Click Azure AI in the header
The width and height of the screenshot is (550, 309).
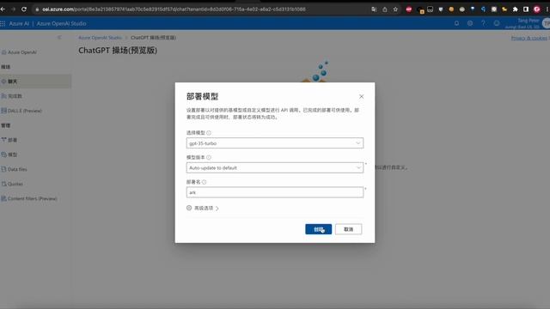coord(19,23)
